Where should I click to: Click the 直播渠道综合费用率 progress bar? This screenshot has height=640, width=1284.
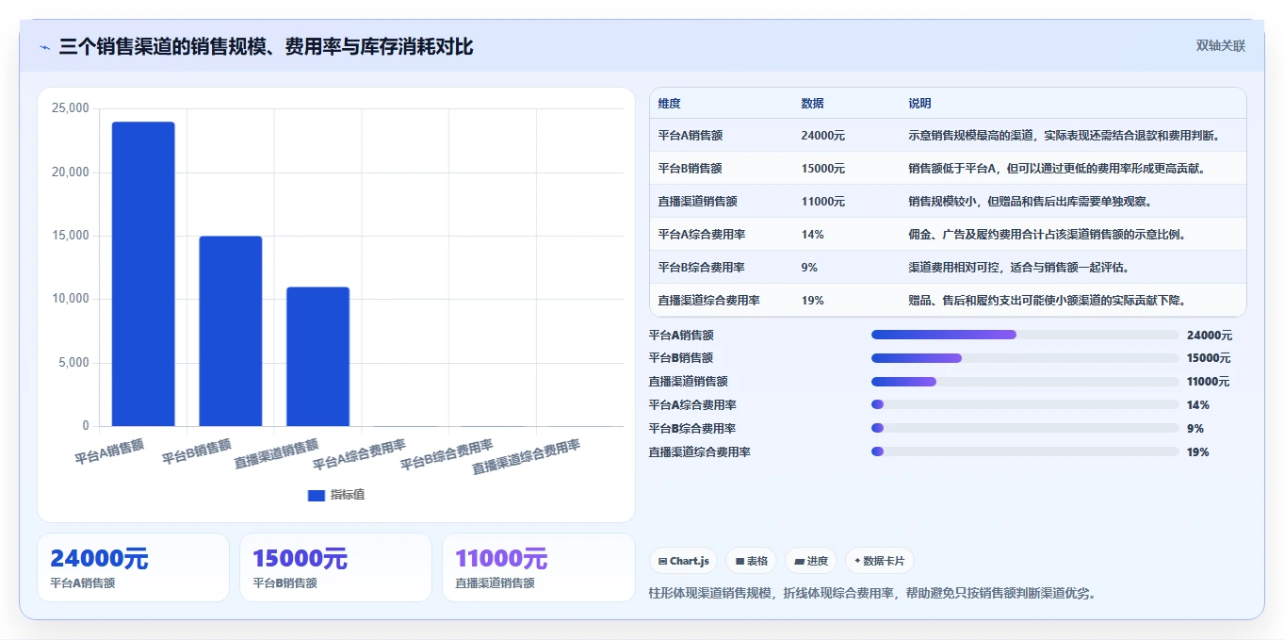point(1025,451)
